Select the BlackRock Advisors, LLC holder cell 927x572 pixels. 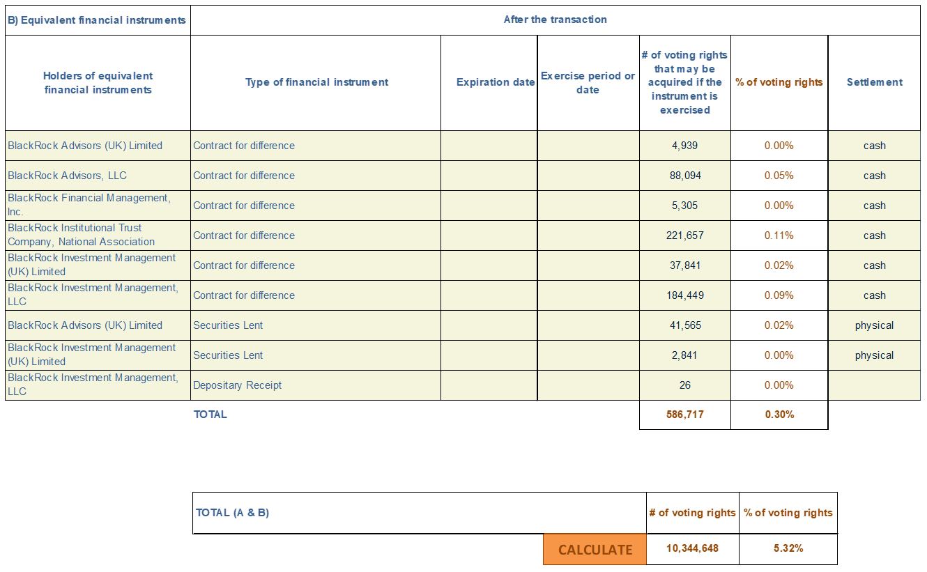[x=98, y=176]
